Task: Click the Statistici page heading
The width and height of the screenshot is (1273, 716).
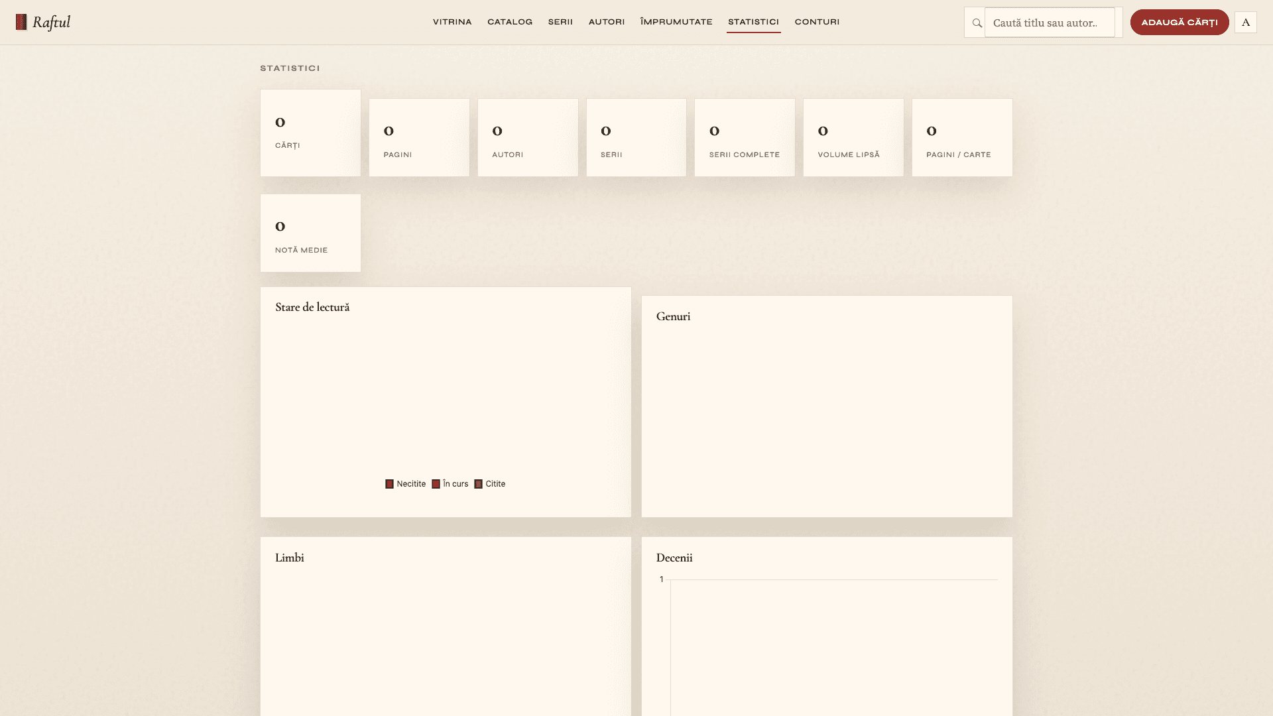Action: (290, 68)
